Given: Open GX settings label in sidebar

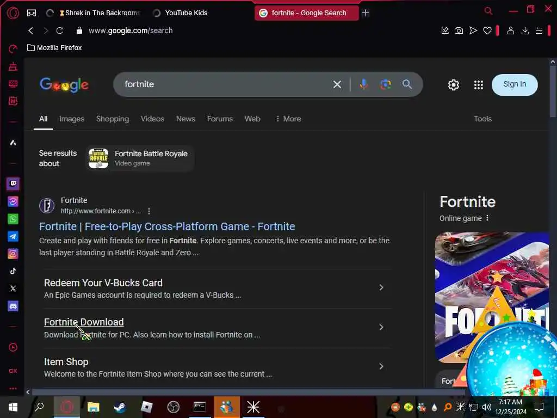Looking at the screenshot, I should tap(13, 371).
